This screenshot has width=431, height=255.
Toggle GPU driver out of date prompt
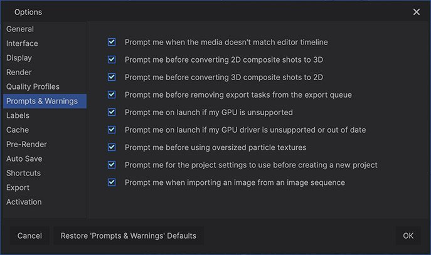(112, 130)
